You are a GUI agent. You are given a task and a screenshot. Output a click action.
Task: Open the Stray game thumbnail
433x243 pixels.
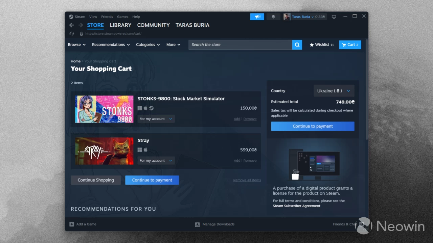(104, 151)
